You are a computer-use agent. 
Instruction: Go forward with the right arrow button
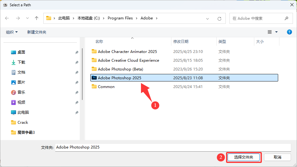coord(18,18)
